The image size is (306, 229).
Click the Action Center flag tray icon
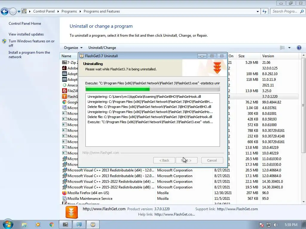[x=261, y=225]
